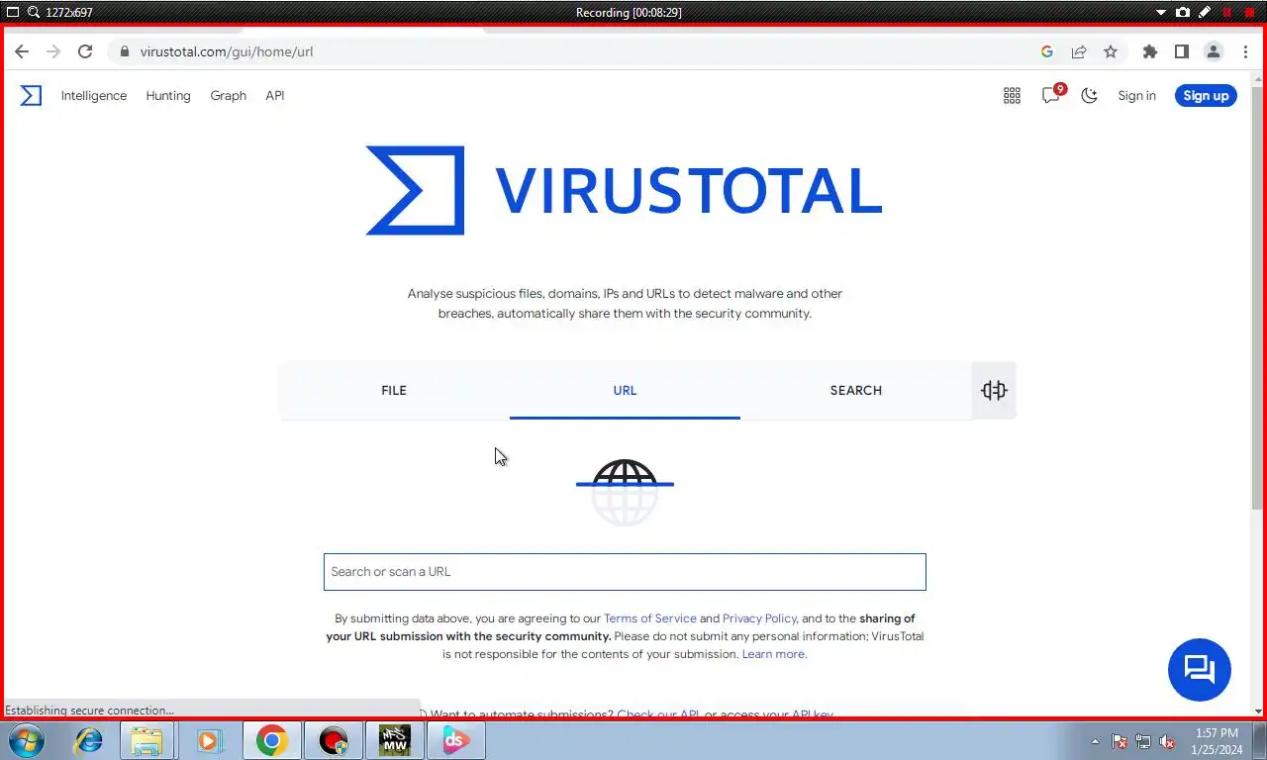Select the URL tab
Viewport: 1267px width, 760px height.
(625, 390)
